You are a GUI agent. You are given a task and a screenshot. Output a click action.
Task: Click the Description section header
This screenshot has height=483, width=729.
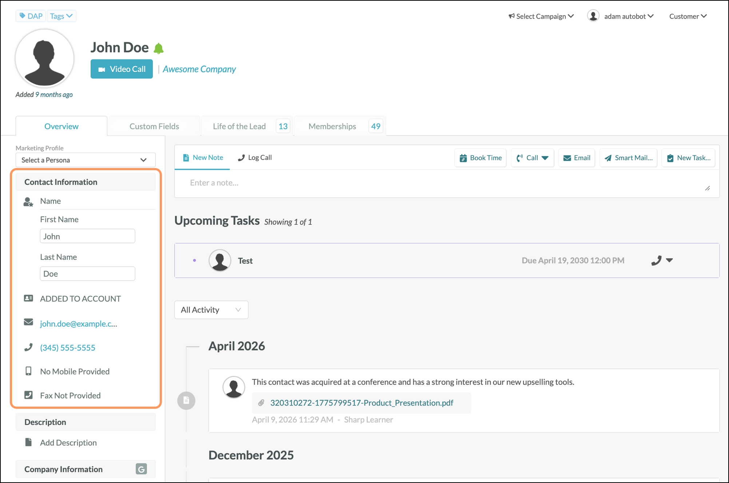(85, 422)
